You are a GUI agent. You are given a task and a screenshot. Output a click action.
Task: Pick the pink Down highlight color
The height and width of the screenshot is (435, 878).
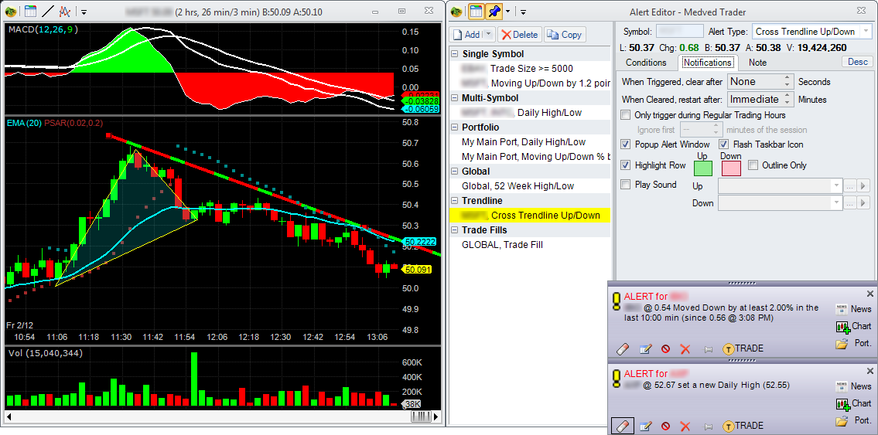click(731, 168)
